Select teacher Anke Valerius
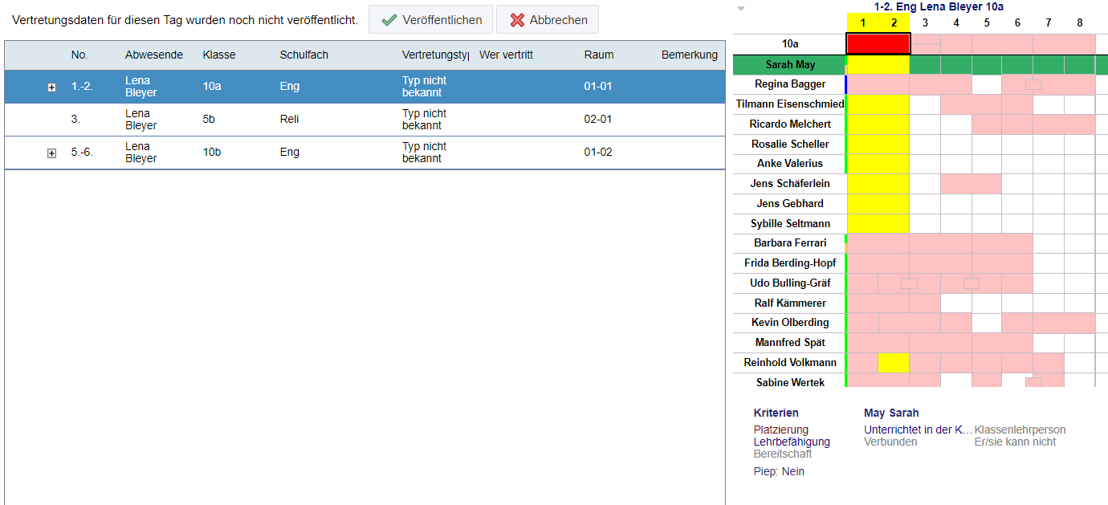1108x505 pixels. [790, 163]
